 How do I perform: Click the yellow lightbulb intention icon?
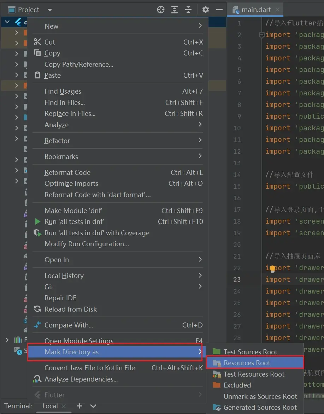click(272, 269)
